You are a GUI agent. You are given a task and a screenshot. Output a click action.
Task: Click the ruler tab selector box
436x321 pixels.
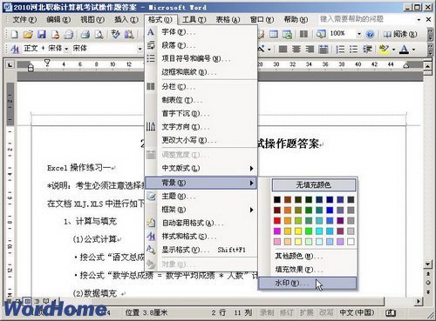pos(10,64)
